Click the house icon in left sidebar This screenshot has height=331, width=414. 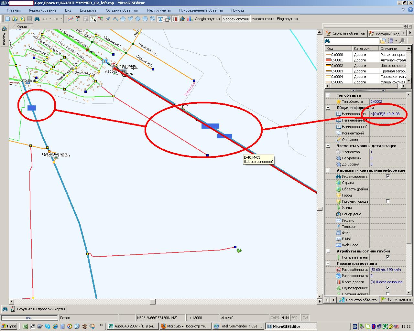(4, 28)
